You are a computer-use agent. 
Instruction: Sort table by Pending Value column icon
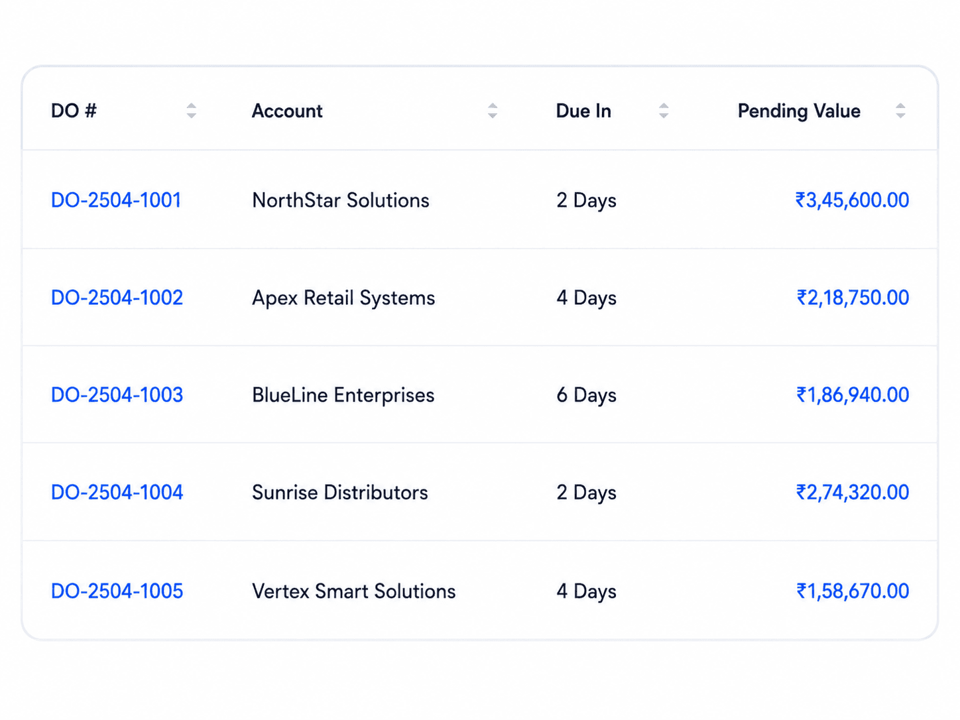[x=900, y=111]
